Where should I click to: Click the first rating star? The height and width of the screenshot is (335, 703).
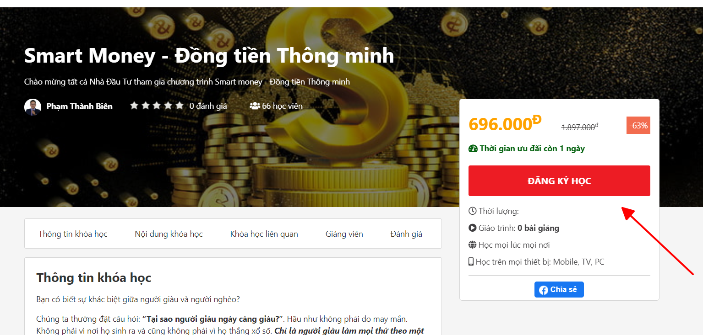[134, 106]
